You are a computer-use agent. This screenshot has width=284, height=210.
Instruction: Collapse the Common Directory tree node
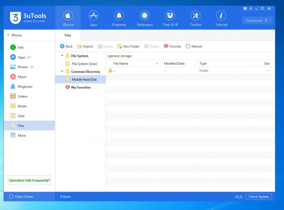pos(62,71)
